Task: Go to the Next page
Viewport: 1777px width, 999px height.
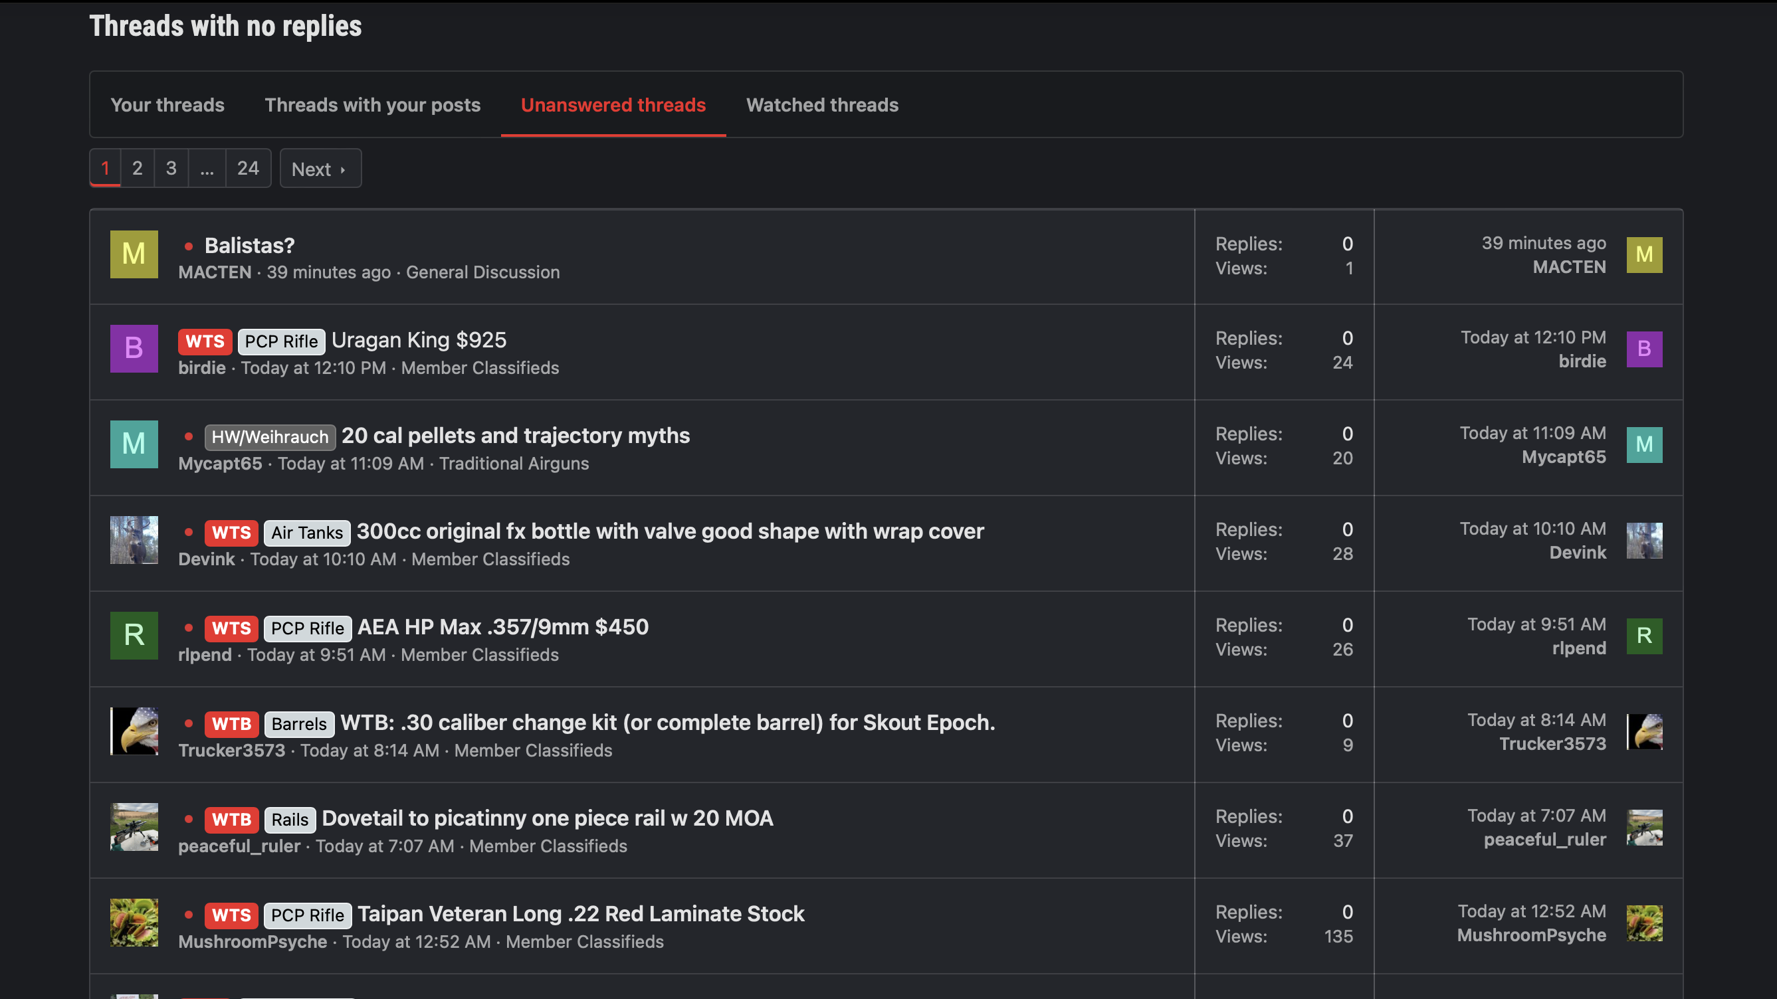Action: click(320, 169)
